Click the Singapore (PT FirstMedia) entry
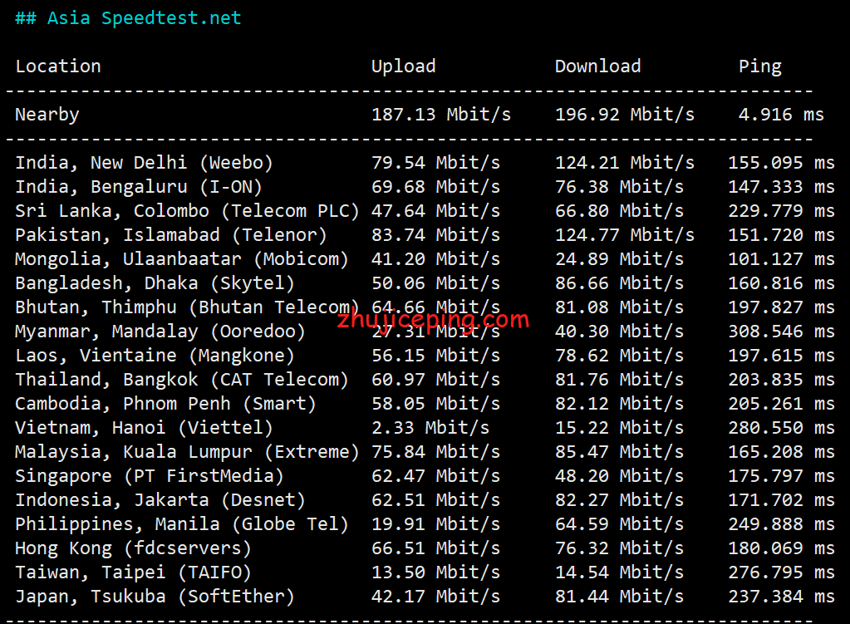This screenshot has height=624, width=850. (x=149, y=476)
